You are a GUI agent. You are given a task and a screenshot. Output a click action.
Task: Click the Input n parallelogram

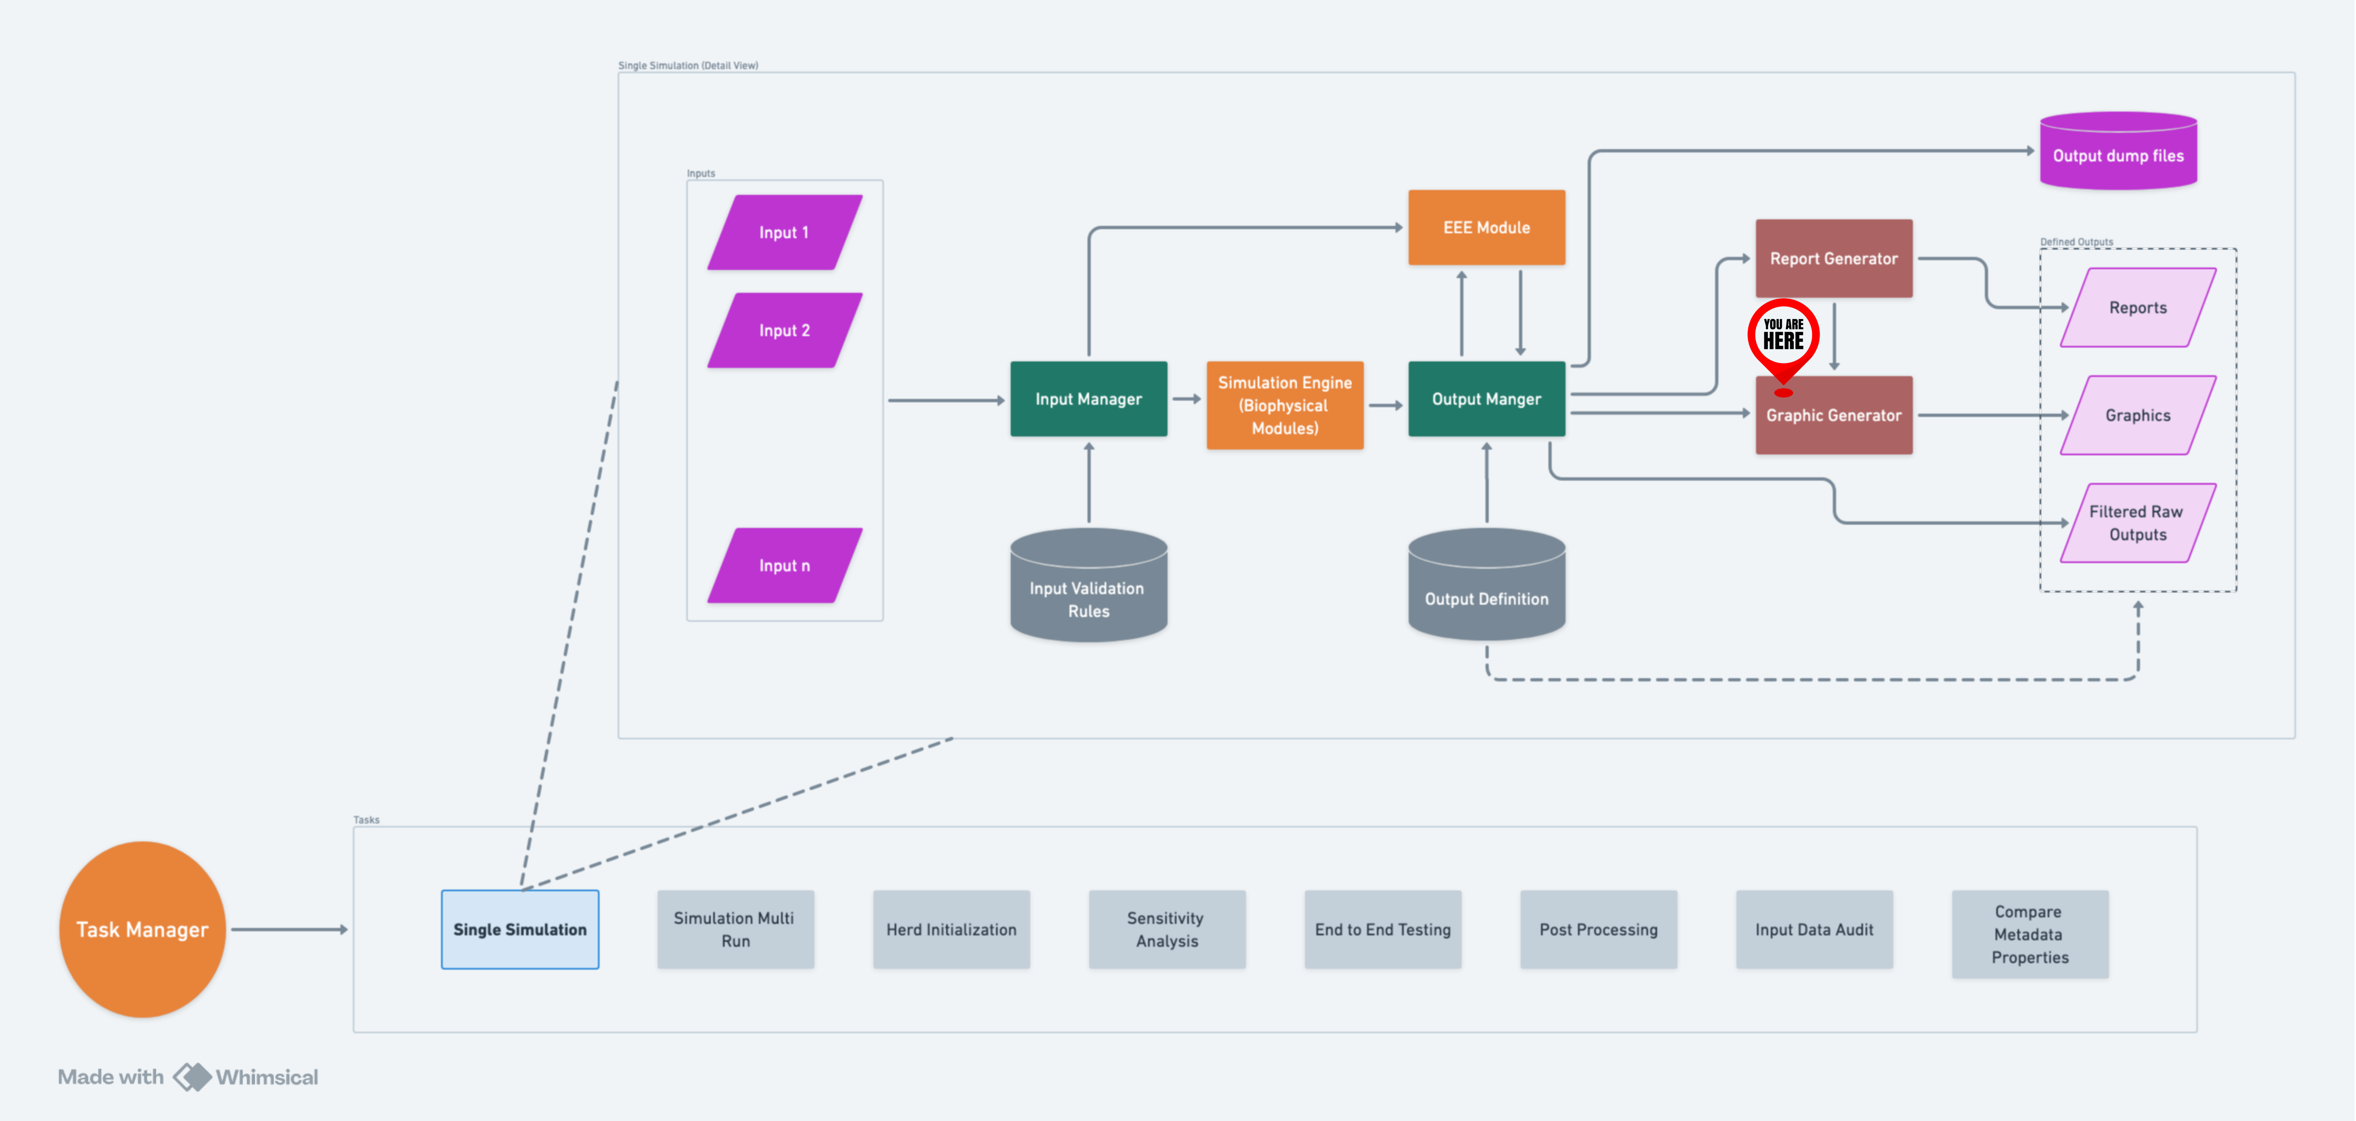785,565
